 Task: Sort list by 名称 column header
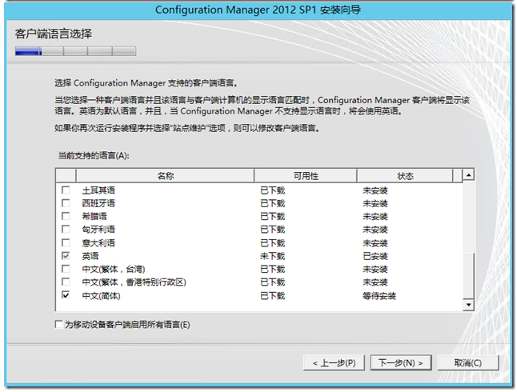(x=165, y=175)
